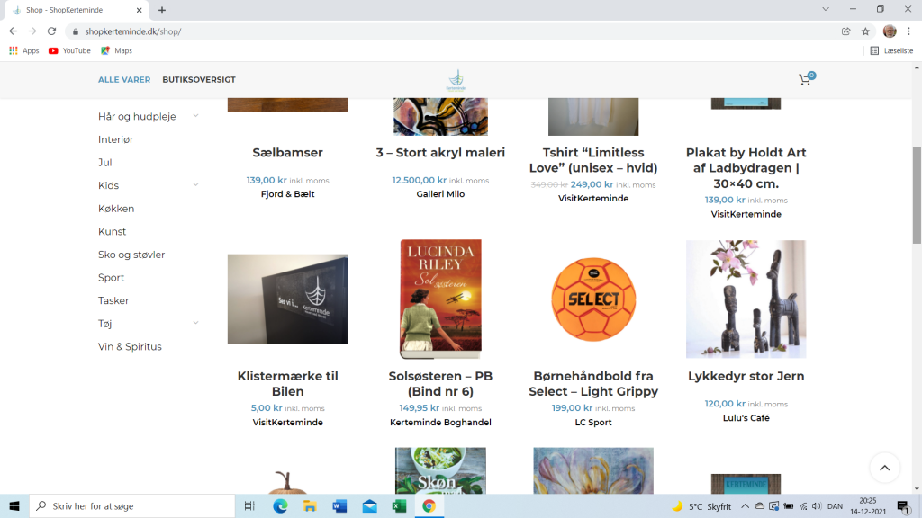Visit Fjord & Bælt shop link
The height and width of the screenshot is (518, 922).
[287, 194]
